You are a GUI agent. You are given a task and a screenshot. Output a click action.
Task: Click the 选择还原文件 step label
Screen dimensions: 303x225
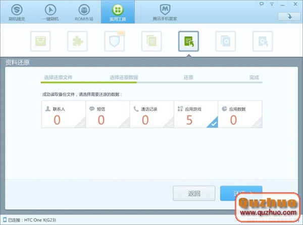(x=58, y=78)
